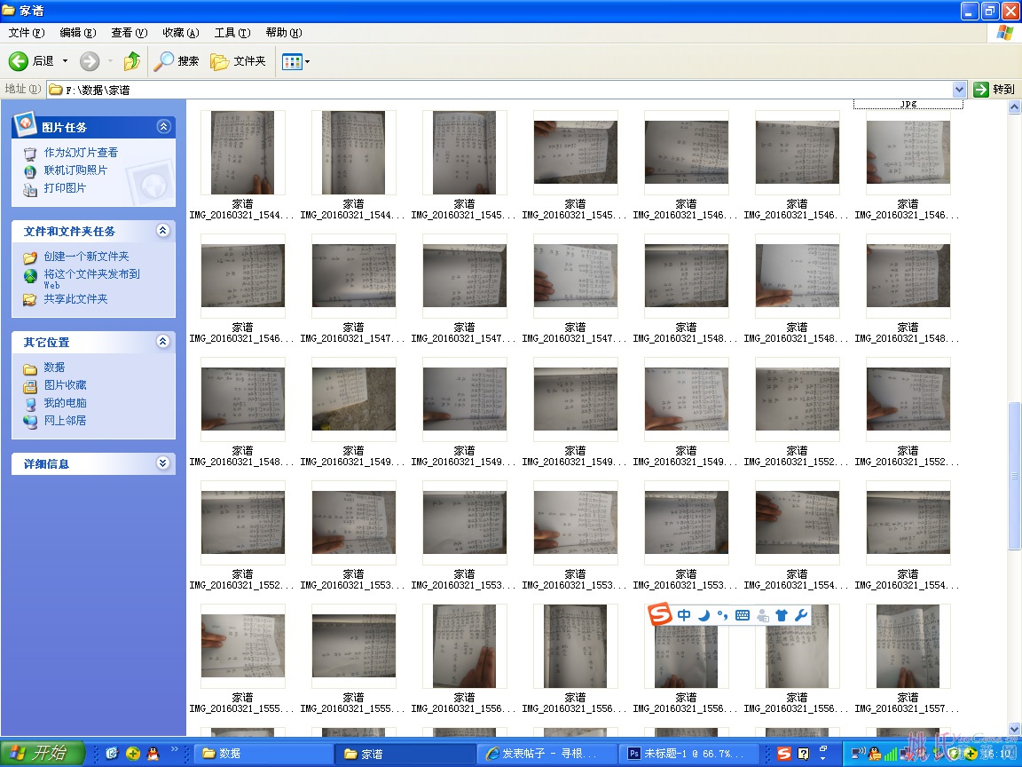Open the 工具 menu

click(x=232, y=33)
